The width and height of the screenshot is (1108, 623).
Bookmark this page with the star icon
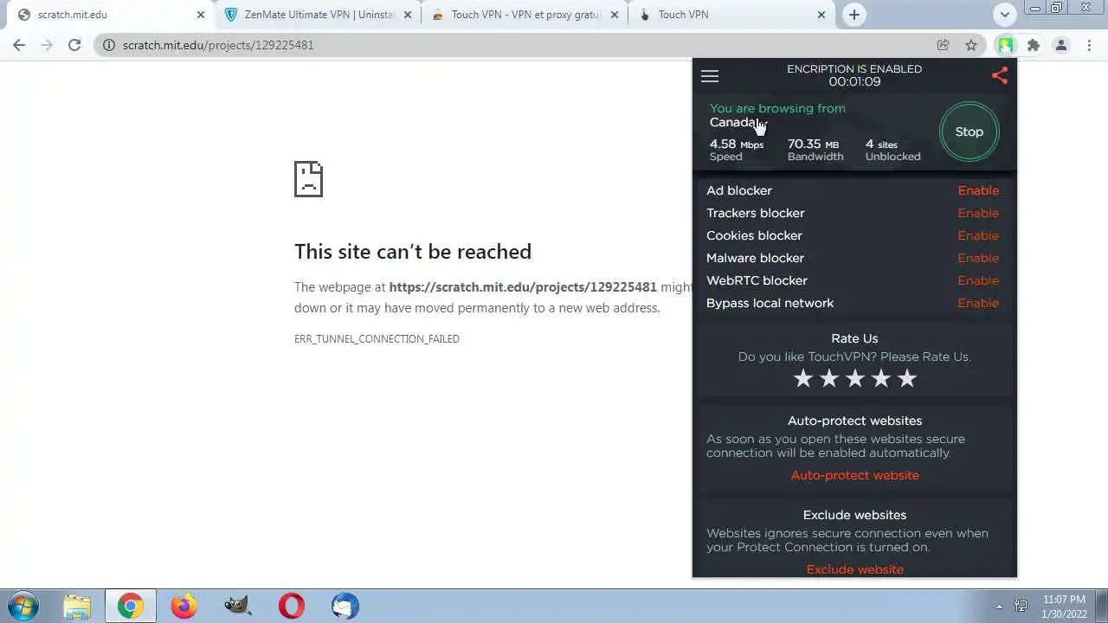point(971,45)
